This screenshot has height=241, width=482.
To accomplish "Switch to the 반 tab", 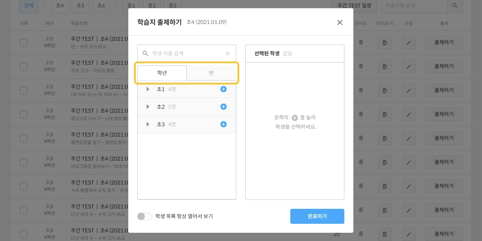I will 211,73.
